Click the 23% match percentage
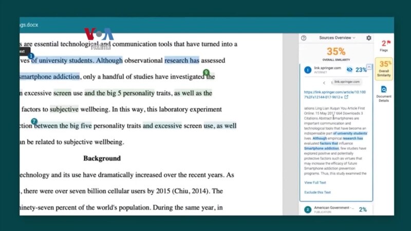This screenshot has width=411, height=231. 361,70
